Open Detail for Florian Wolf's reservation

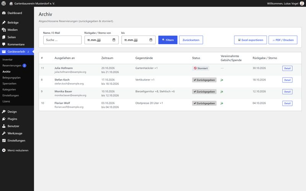[287, 104]
